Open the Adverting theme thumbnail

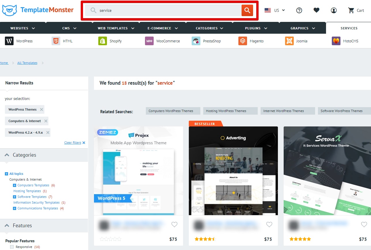click(x=233, y=171)
